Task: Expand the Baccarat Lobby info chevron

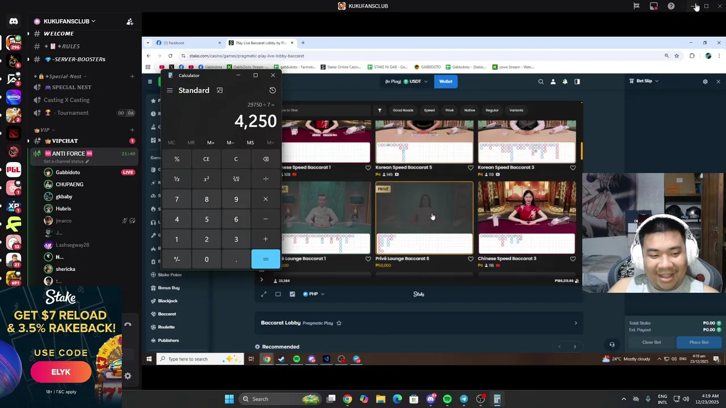Action: 576,323
